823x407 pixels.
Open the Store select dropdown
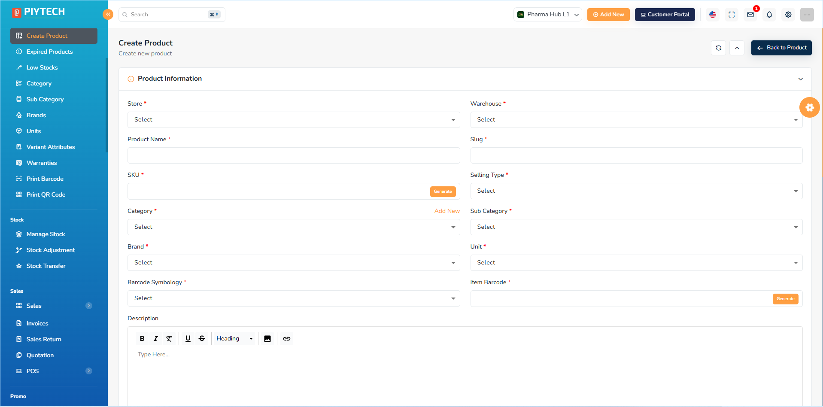[294, 120]
